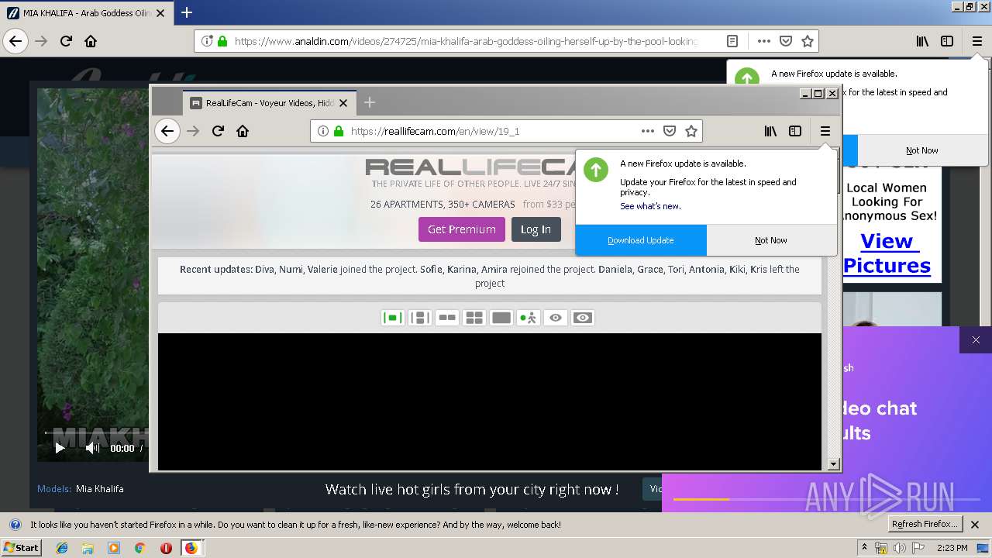
Task: Click the Refresh Firefox... button
Action: coord(926,524)
